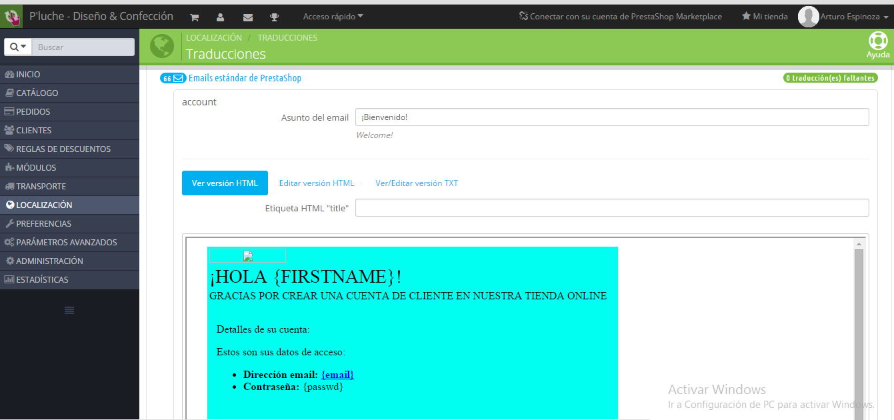Open ADMINISTRACIÓN in the sidebar
Screen dimensions: 894x420
click(69, 261)
